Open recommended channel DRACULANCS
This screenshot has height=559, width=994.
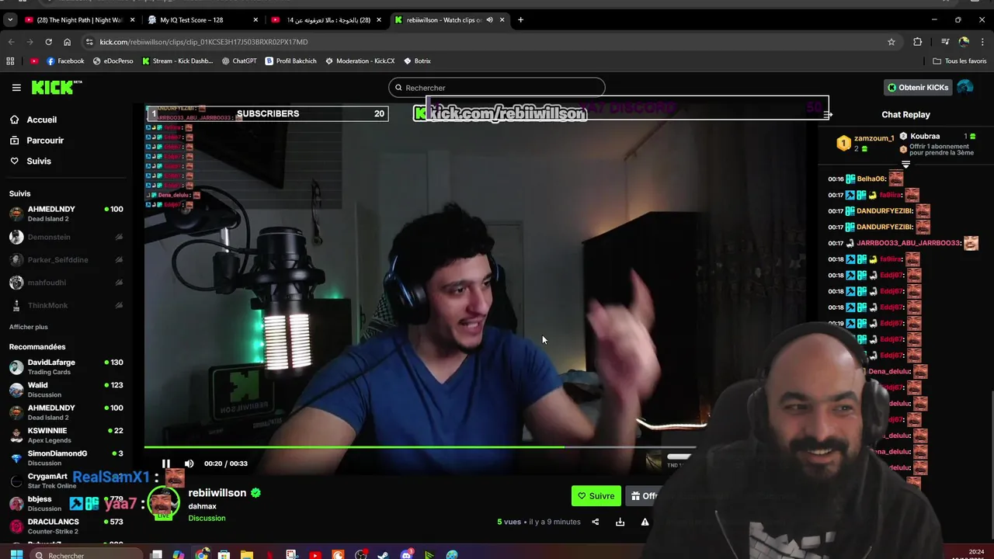(66, 526)
